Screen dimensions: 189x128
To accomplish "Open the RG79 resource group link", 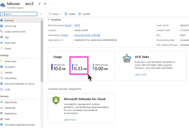I will [x=77, y=25].
